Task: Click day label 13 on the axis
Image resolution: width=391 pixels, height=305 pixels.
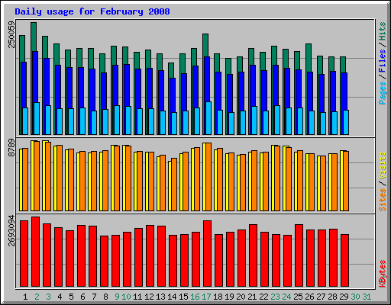Action: click(x=160, y=297)
